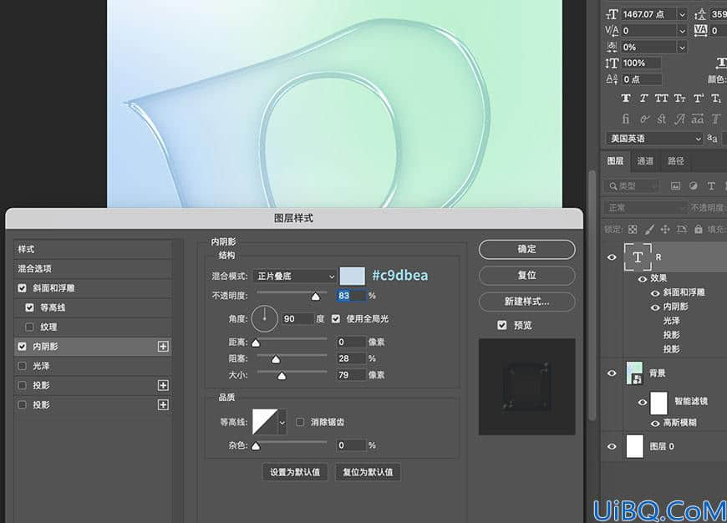Toggle discretionary ligatures (st) icon
The width and height of the screenshot is (727, 523).
(x=662, y=119)
